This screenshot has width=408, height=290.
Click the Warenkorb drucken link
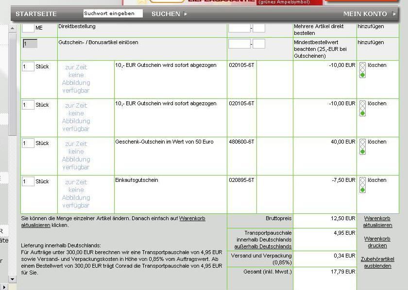[x=377, y=242]
